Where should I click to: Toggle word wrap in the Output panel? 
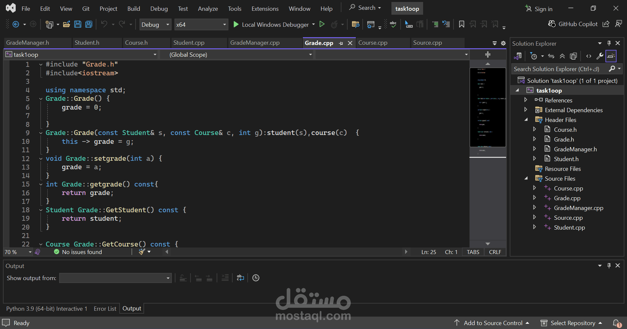(240, 278)
